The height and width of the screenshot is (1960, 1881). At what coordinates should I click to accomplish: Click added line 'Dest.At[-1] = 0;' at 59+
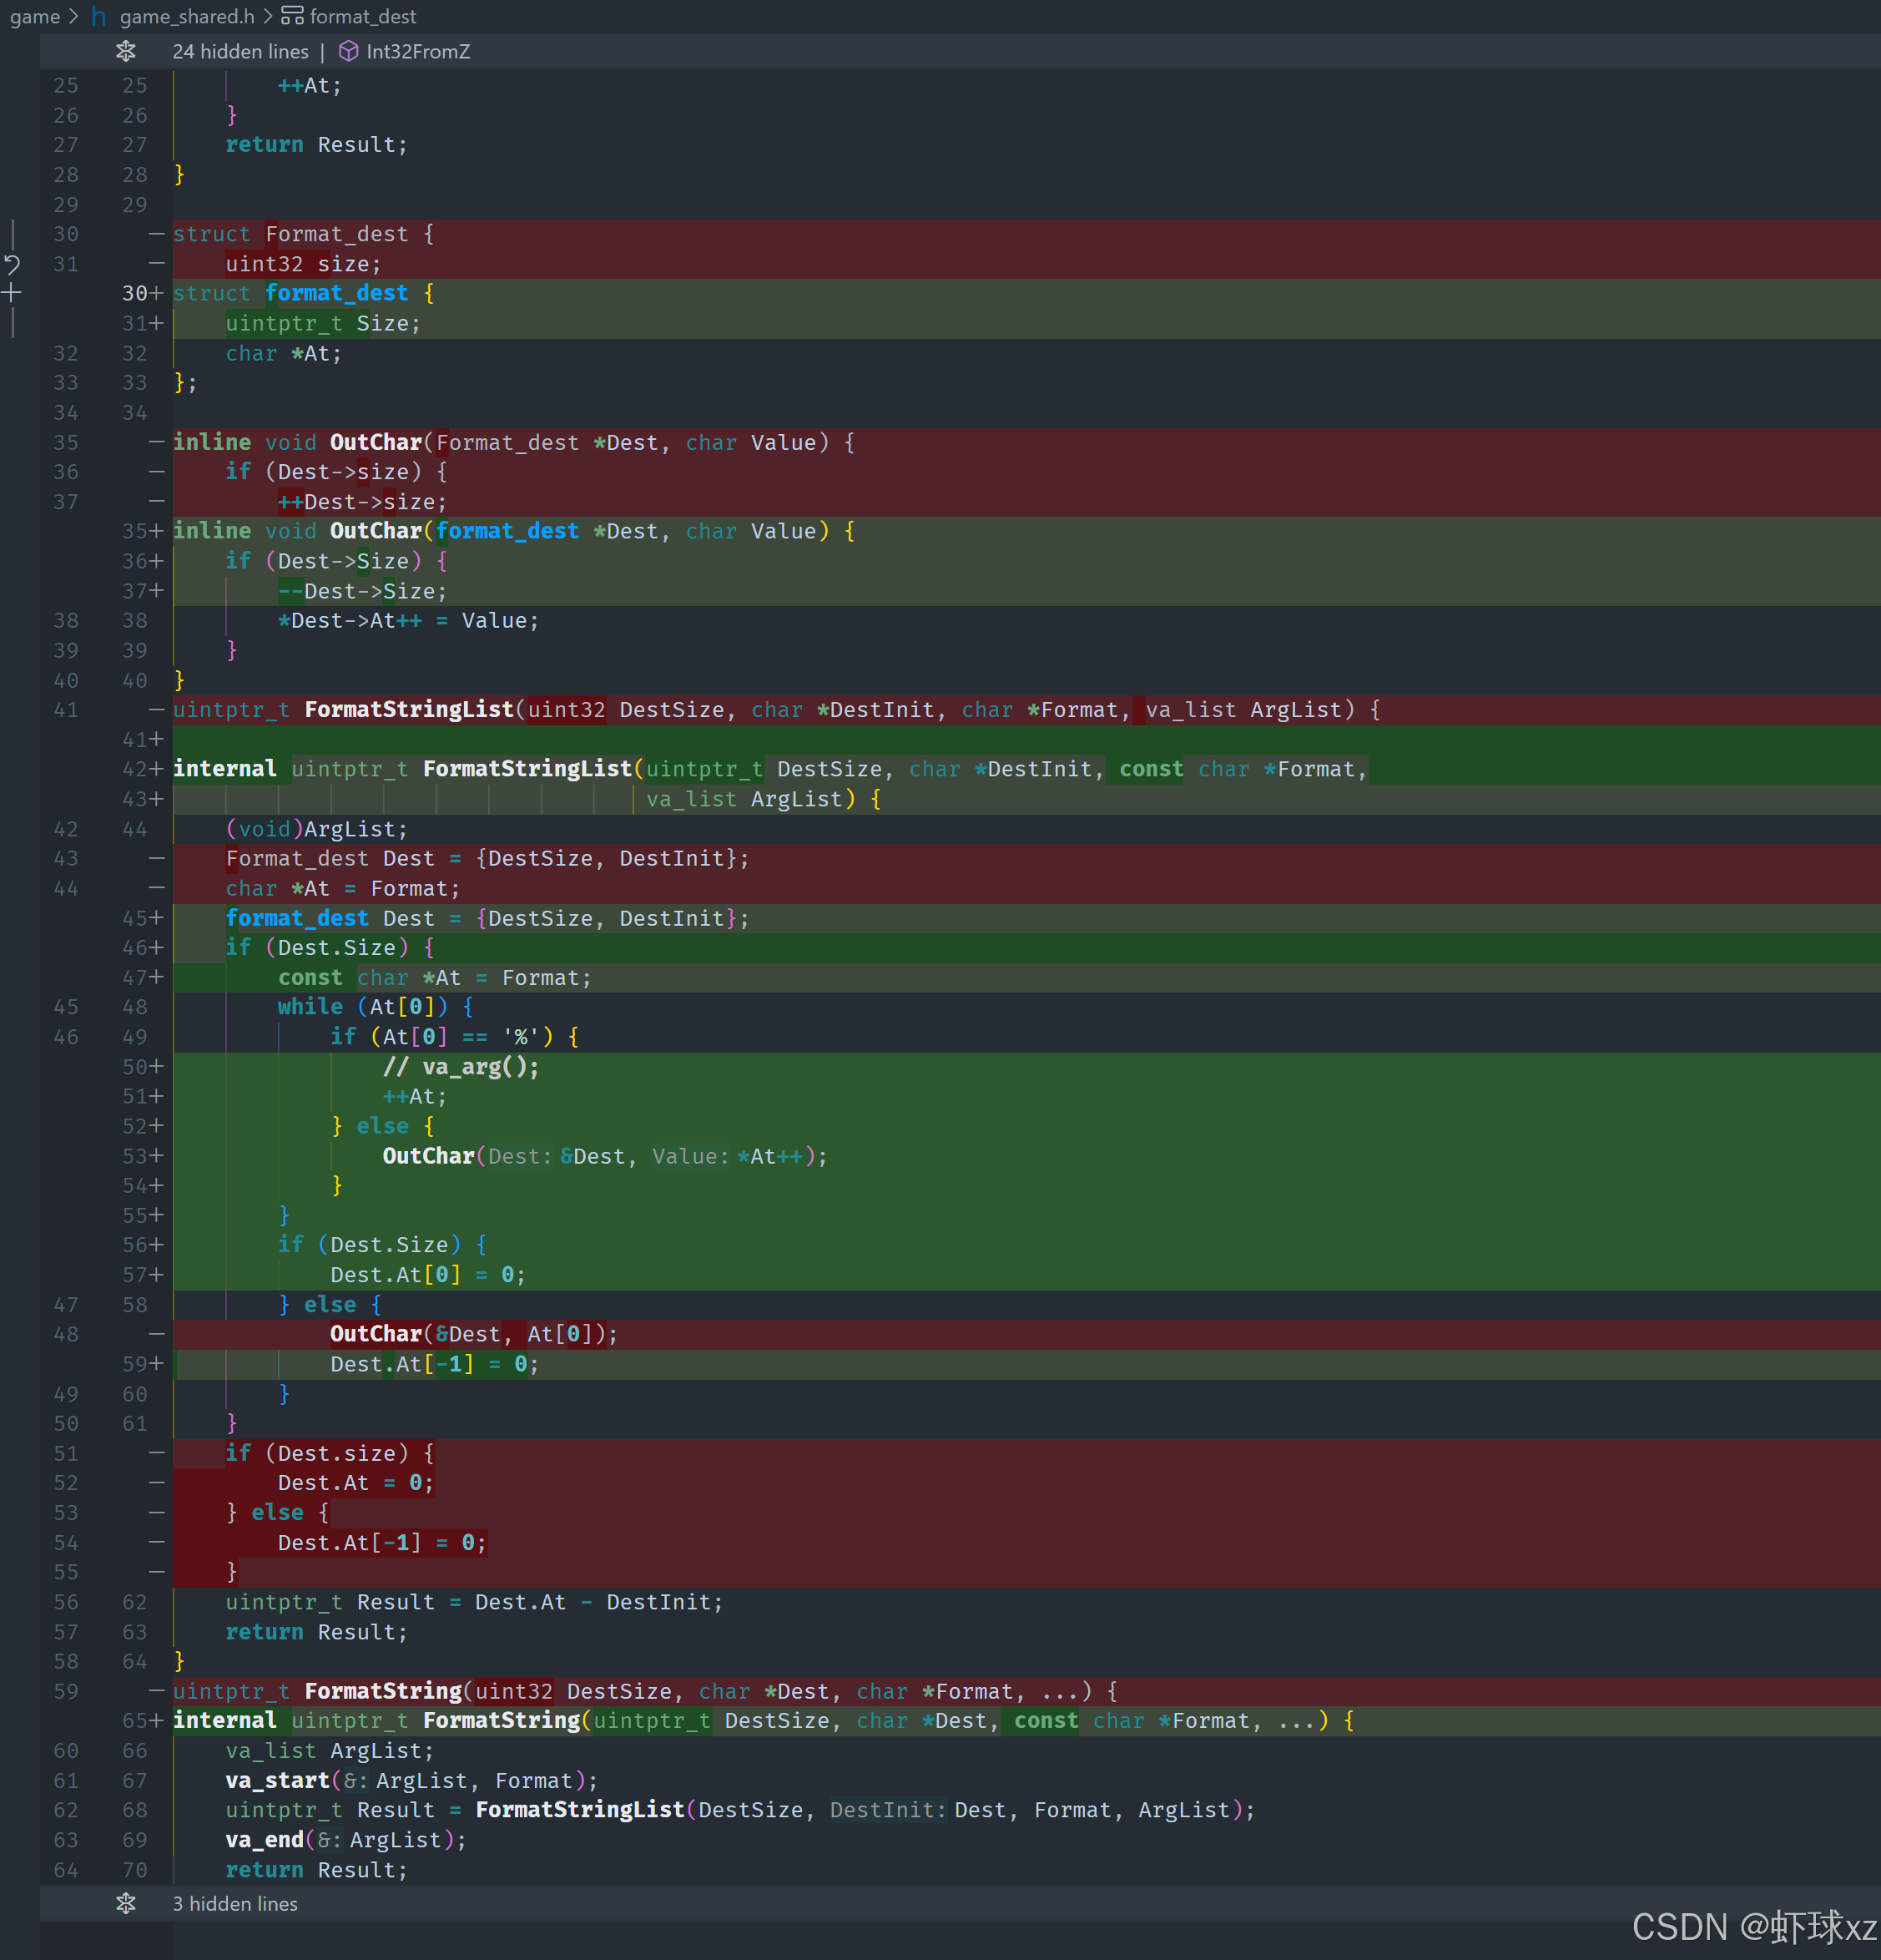click(435, 1365)
